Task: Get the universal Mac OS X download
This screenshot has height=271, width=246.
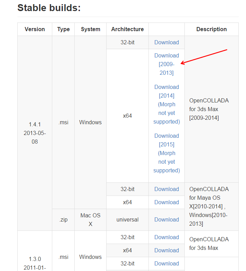Action: point(166,219)
